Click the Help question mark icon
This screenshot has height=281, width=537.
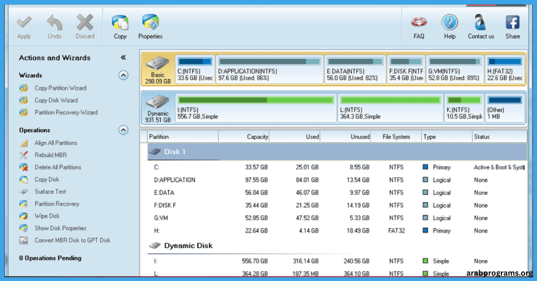(x=450, y=22)
